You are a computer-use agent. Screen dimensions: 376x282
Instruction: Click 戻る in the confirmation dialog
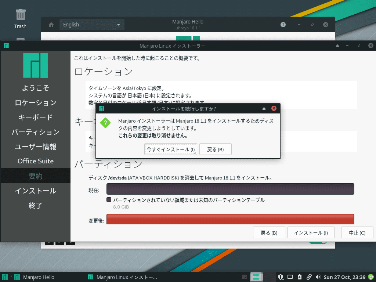click(x=215, y=149)
